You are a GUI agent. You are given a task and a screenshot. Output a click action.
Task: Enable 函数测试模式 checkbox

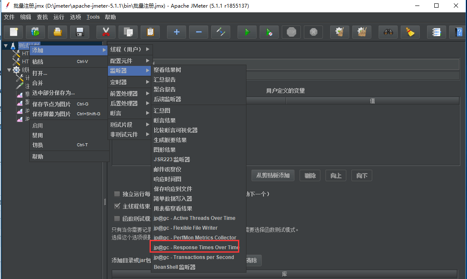pyautogui.click(x=117, y=219)
